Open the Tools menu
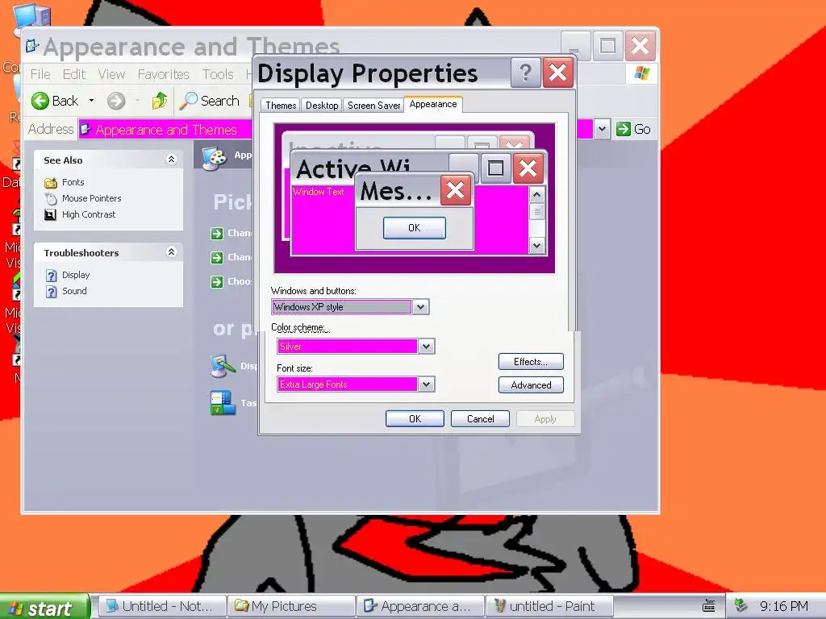Screen dimensions: 826x619 click(x=218, y=74)
